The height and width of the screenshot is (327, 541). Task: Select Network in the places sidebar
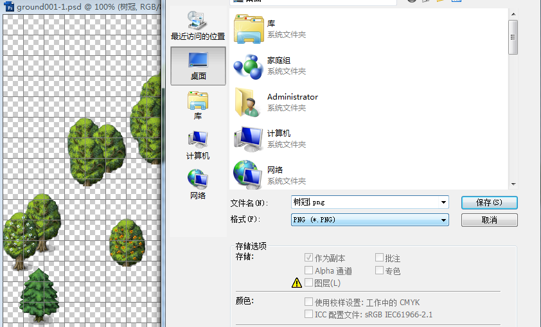198,184
